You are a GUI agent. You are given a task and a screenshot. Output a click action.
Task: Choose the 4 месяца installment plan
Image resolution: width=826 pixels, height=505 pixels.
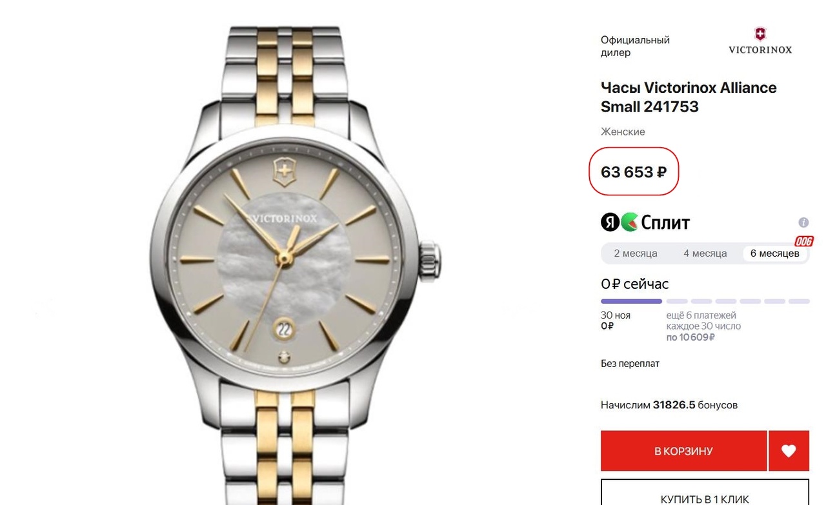click(x=705, y=253)
